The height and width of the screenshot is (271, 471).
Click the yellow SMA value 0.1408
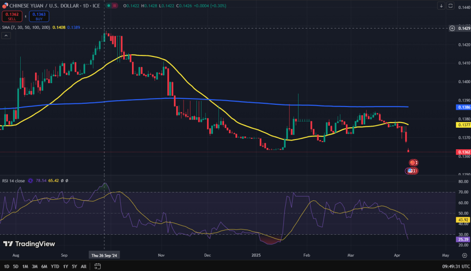59,27
